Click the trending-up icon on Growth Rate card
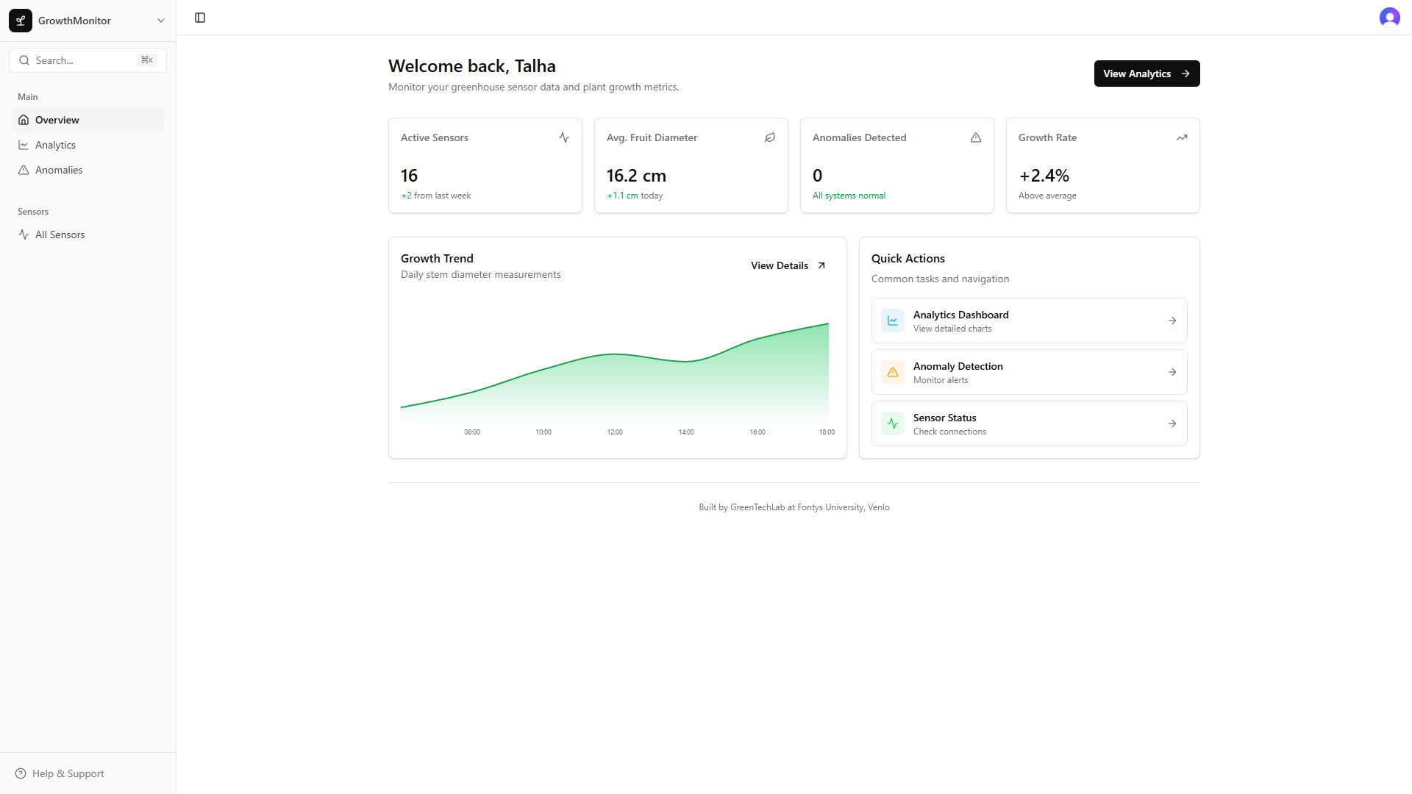The height and width of the screenshot is (794, 1412). [x=1181, y=137]
